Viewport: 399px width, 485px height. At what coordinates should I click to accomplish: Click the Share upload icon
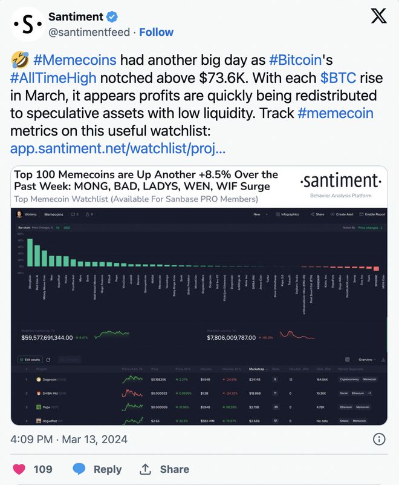coord(145,469)
